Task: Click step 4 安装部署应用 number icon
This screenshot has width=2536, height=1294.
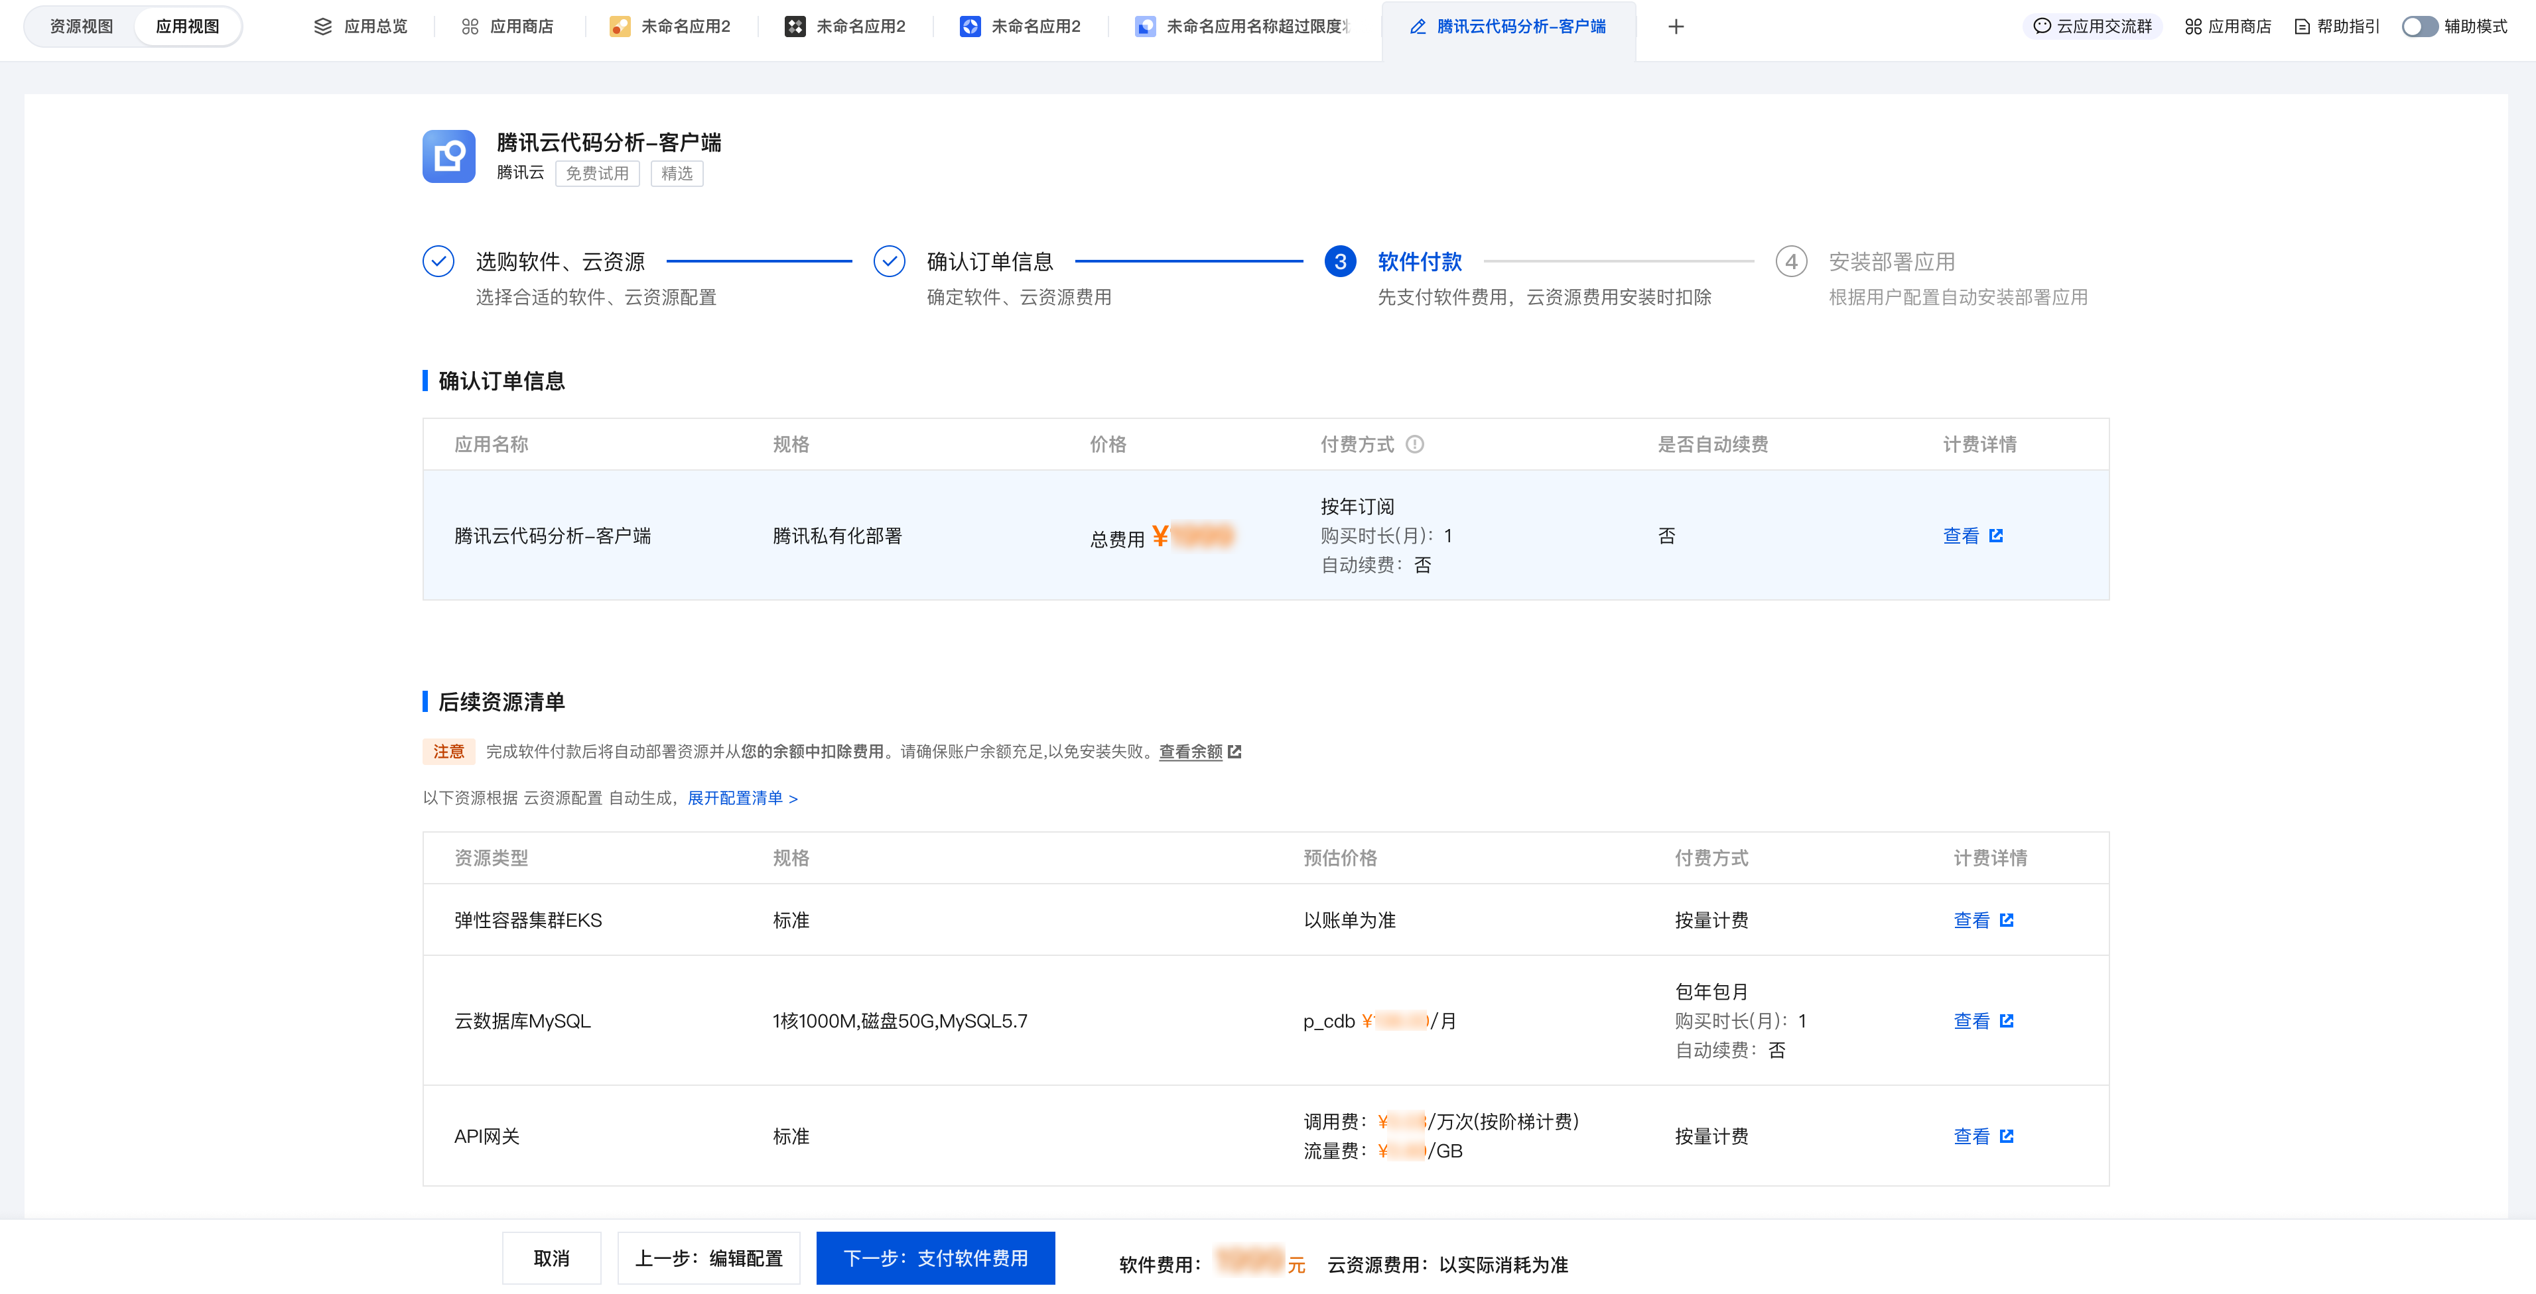Action: point(1791,261)
